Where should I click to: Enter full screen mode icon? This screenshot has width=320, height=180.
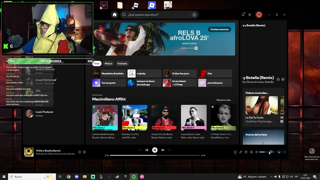click(x=284, y=152)
